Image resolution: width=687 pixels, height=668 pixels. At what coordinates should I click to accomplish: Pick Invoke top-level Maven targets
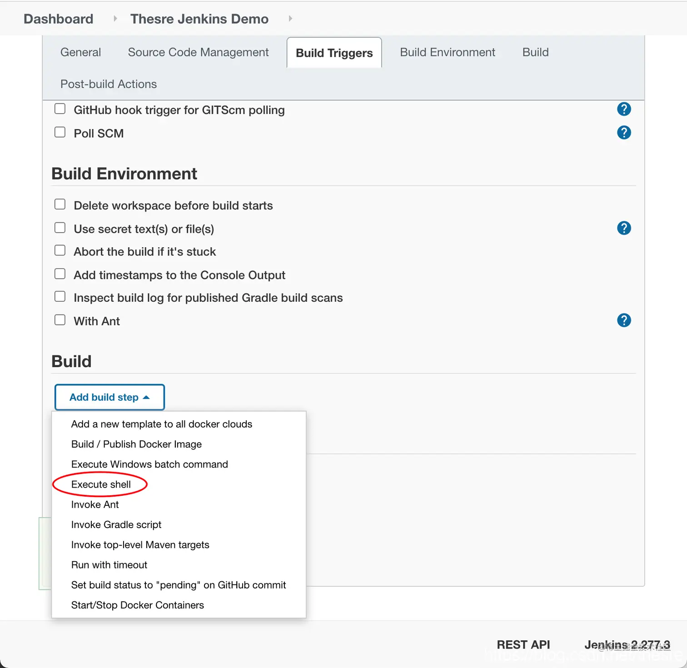point(179,544)
